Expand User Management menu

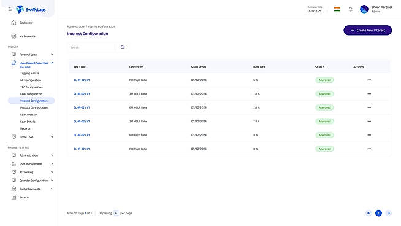pos(52,163)
